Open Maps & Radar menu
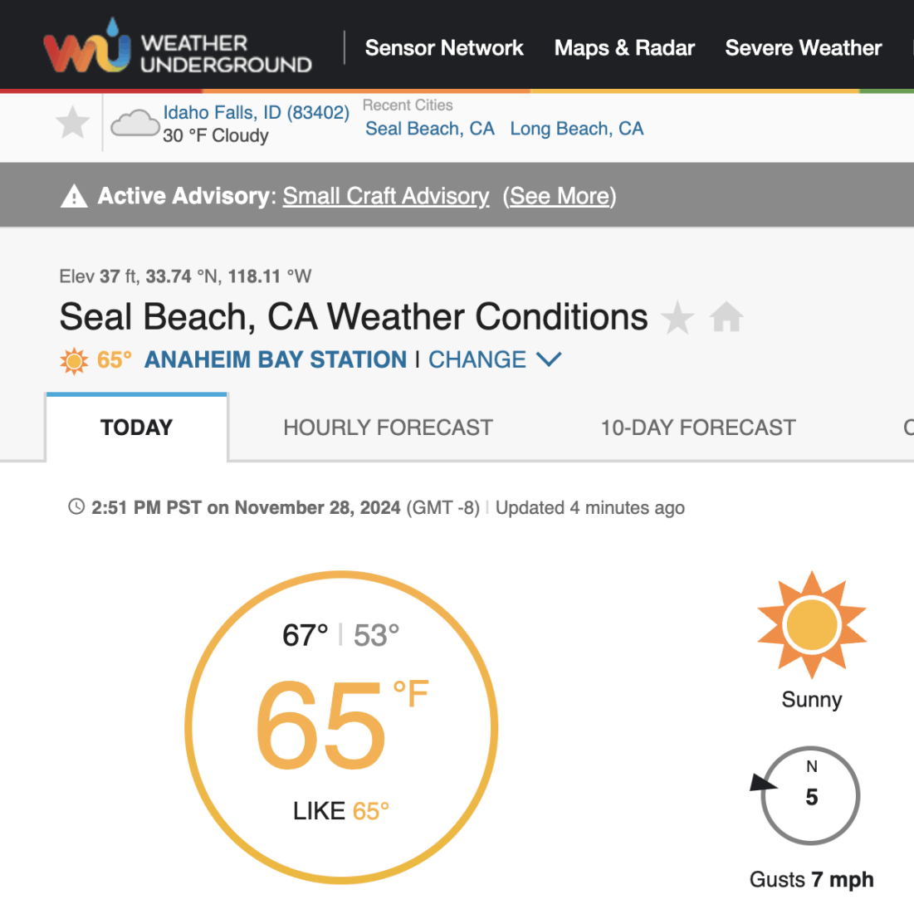 point(624,47)
